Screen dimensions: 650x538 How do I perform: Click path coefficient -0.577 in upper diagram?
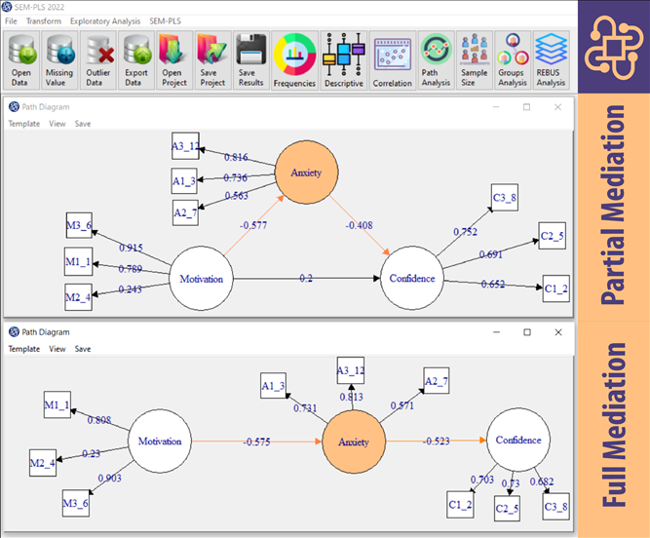[253, 225]
